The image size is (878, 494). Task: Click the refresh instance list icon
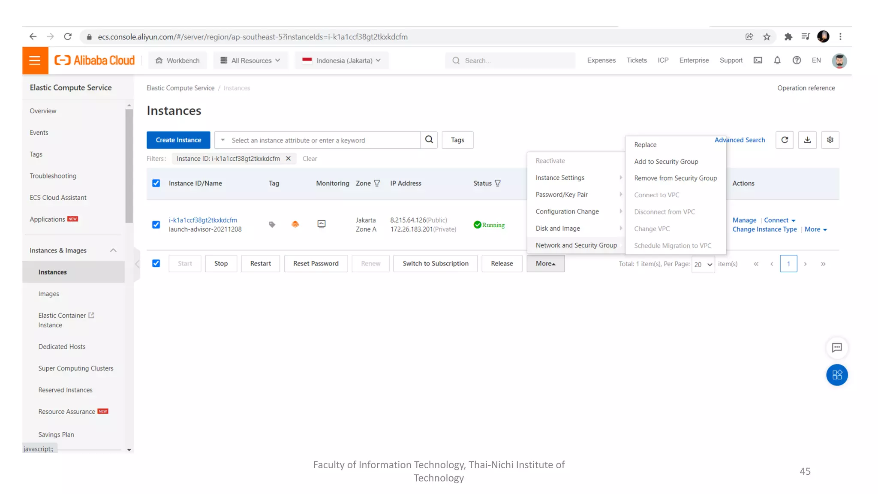click(x=785, y=140)
